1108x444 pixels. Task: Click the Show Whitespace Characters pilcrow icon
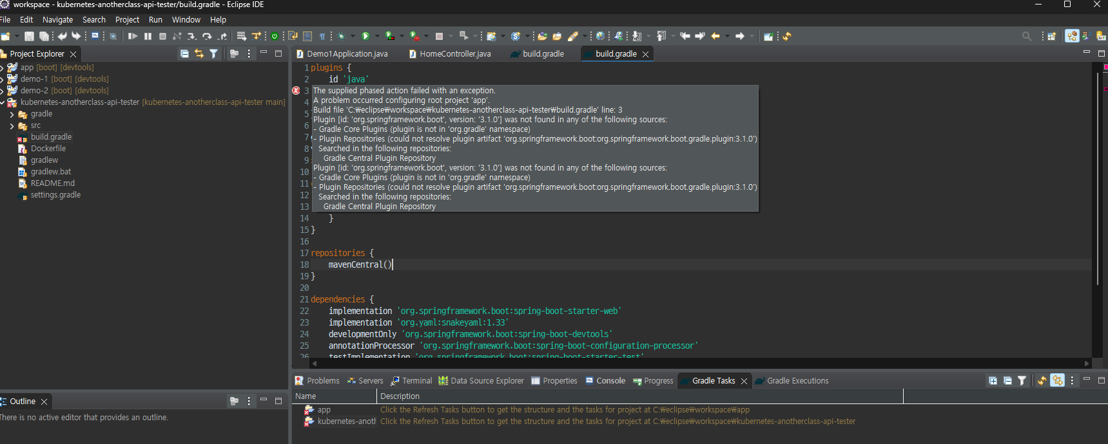pos(322,36)
